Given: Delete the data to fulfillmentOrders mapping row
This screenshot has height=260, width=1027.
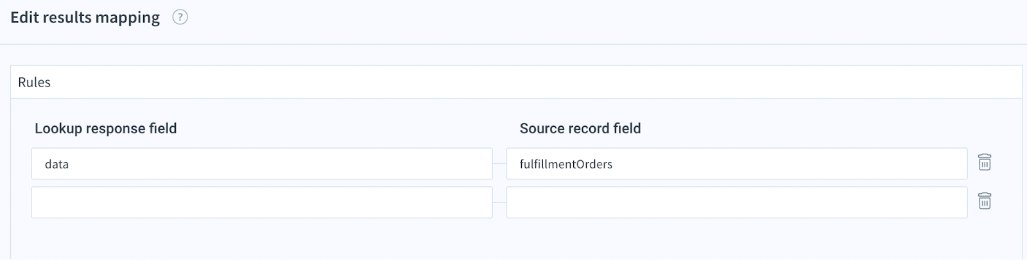Looking at the screenshot, I should [984, 163].
